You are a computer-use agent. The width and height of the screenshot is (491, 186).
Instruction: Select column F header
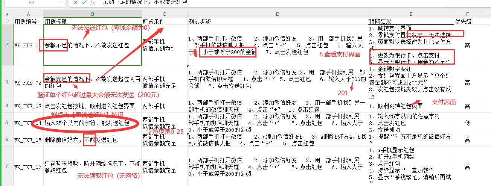coord(467,14)
